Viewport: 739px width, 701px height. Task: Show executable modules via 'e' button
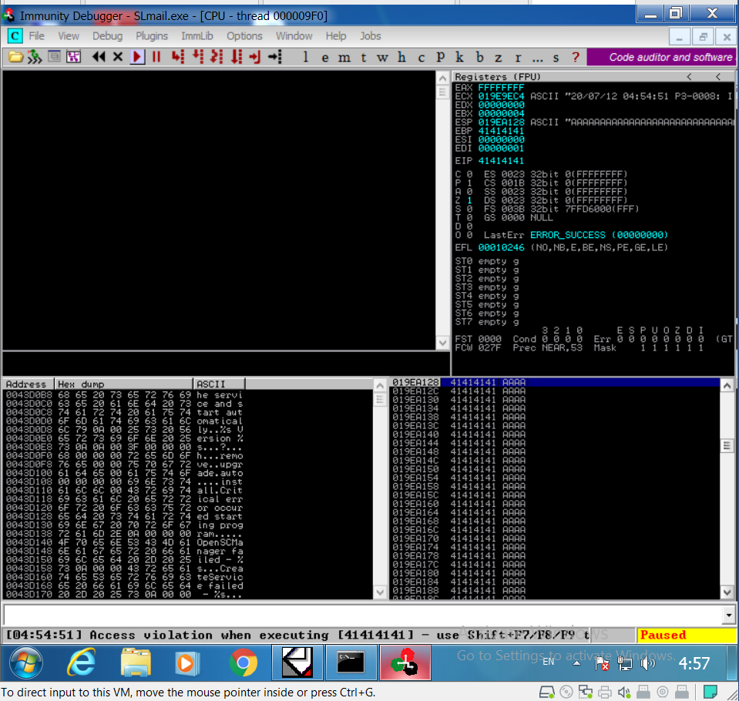tap(325, 58)
